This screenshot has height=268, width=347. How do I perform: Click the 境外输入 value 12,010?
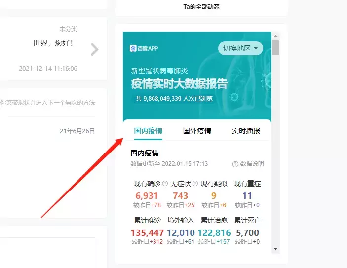coord(181,233)
